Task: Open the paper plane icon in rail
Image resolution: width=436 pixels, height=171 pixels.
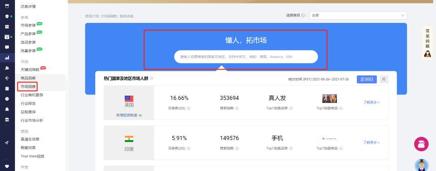Action: click(7, 143)
